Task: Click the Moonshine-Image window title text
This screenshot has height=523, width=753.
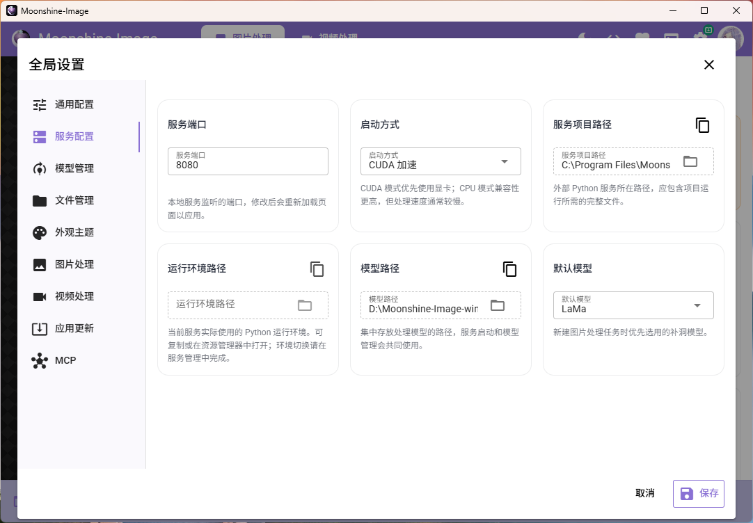Action: coord(55,11)
